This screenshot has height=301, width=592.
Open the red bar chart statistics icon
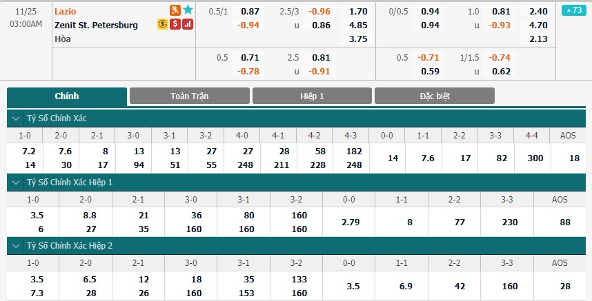point(188,24)
